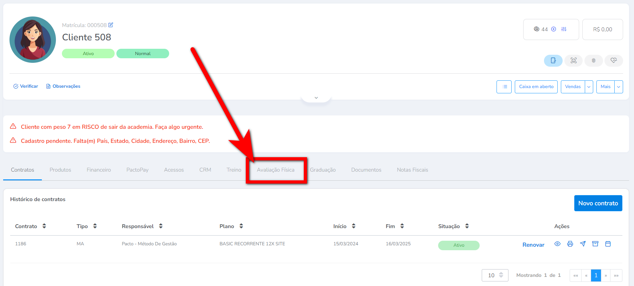Switch to the Avaliação Física tab

[x=276, y=170]
